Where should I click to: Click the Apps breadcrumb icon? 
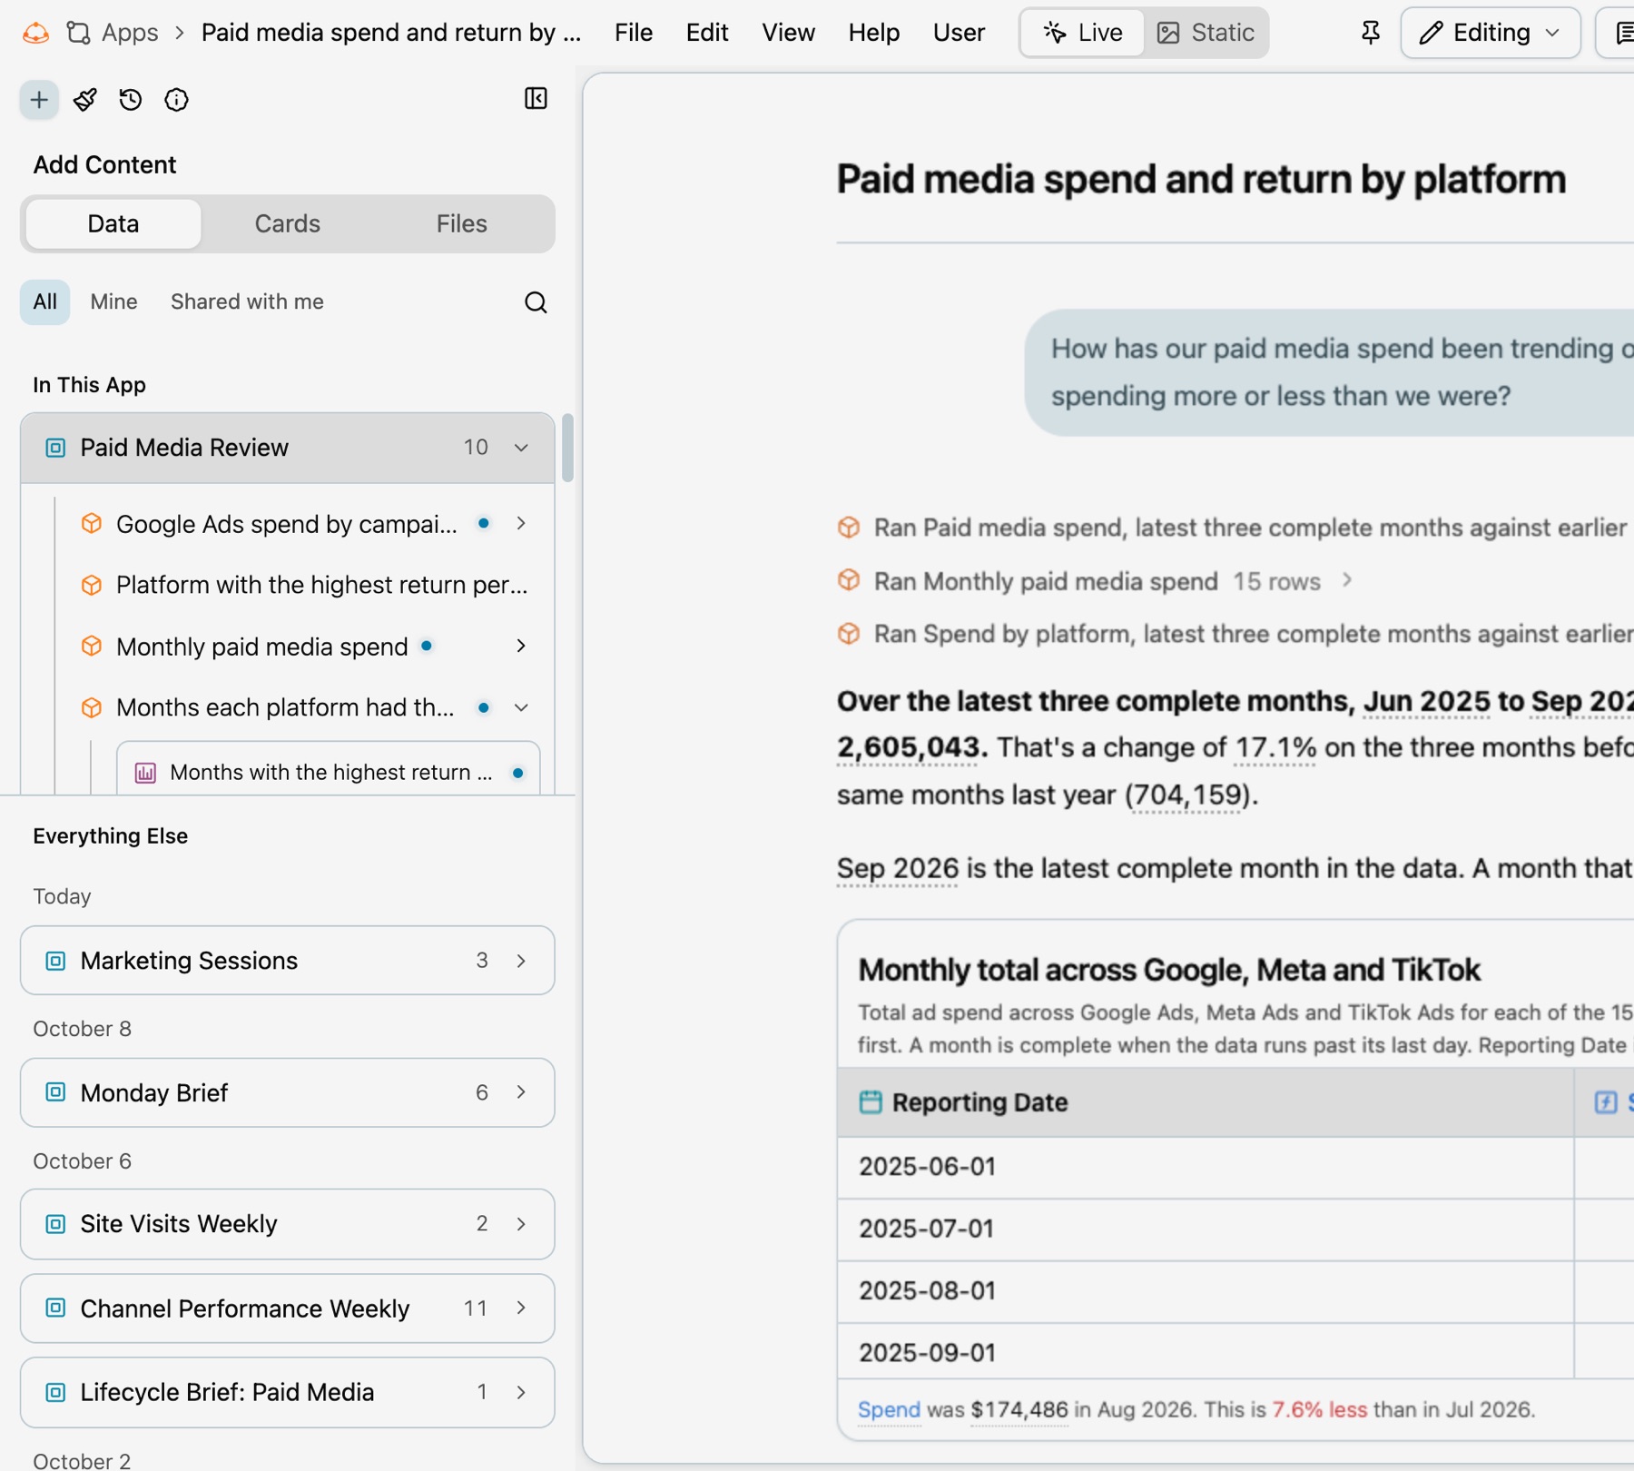click(79, 33)
